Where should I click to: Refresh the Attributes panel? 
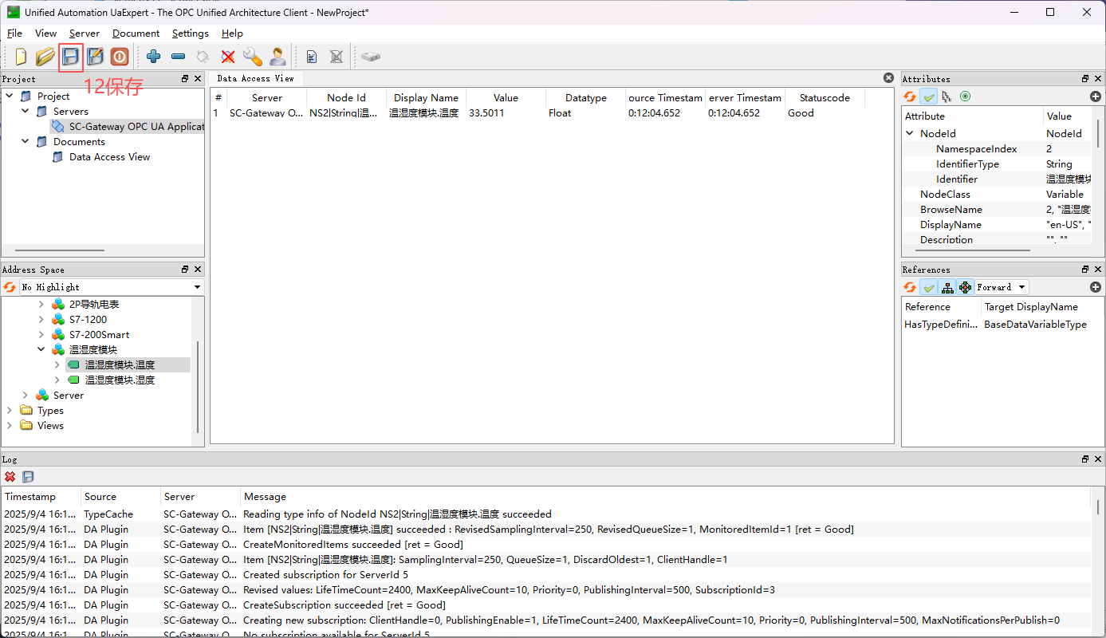tap(910, 96)
